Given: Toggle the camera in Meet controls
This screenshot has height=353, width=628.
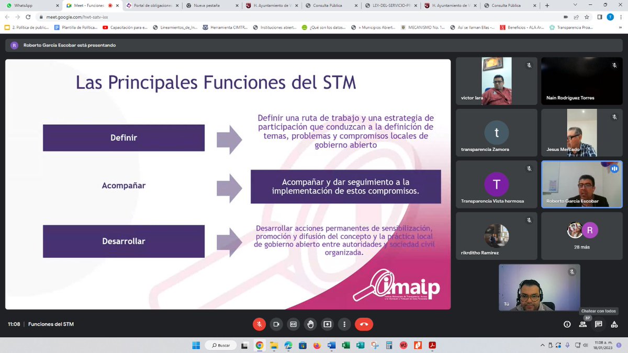Looking at the screenshot, I should [276, 324].
